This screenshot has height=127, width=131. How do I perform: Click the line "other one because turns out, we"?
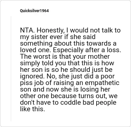(x=69, y=96)
